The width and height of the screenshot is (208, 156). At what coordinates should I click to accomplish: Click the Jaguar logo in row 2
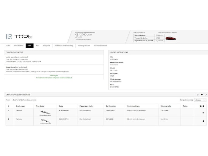[46, 121]
